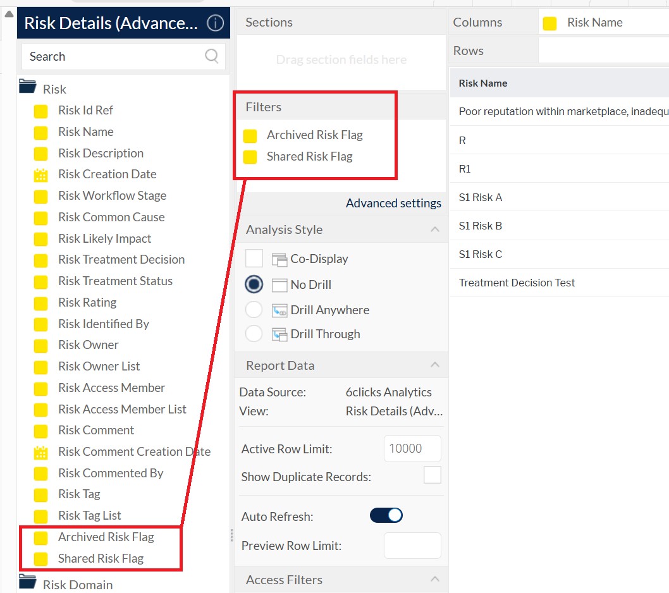Enable the Co-Display checkbox
Viewport: 669px width, 593px height.
(x=254, y=259)
